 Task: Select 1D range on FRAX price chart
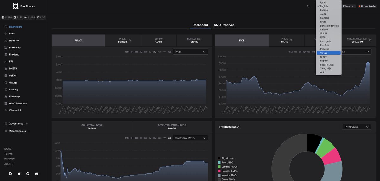coord(141,52)
